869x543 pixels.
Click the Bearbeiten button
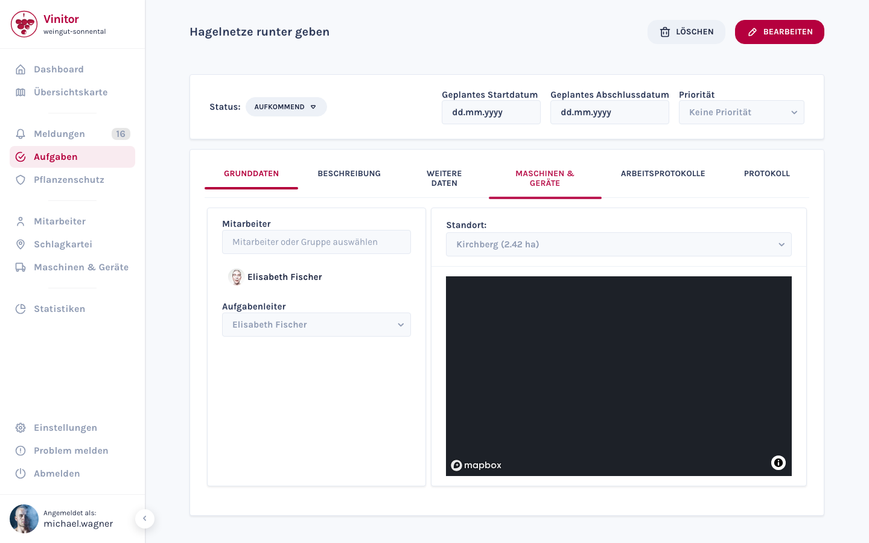click(x=780, y=32)
